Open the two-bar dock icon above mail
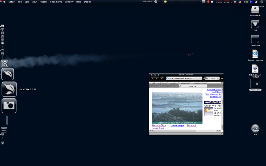 click(4, 130)
